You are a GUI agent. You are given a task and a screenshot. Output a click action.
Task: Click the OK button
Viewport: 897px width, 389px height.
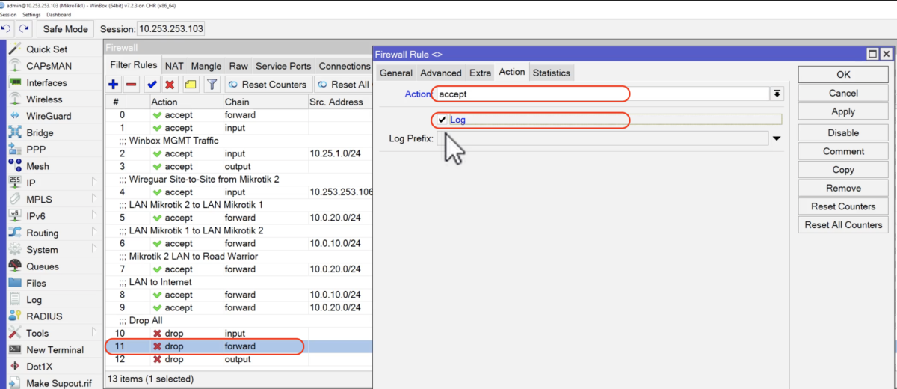tap(843, 74)
